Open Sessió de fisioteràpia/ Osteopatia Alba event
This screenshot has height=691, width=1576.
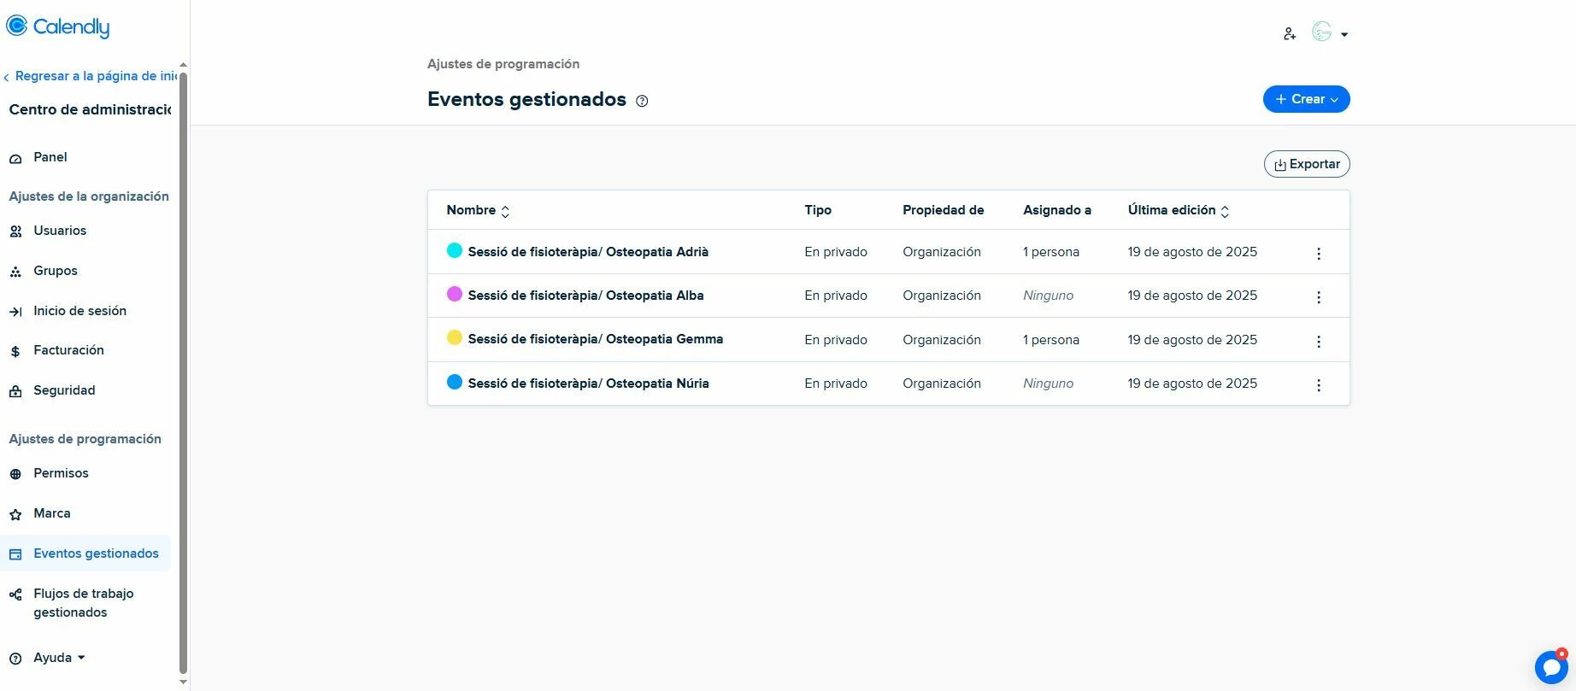coord(585,296)
